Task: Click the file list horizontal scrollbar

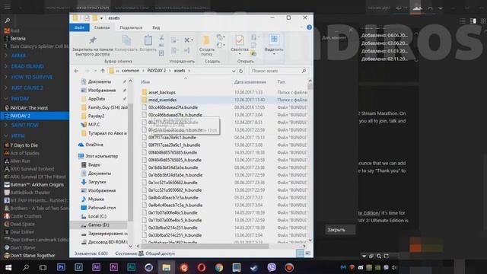Action: coord(205,246)
